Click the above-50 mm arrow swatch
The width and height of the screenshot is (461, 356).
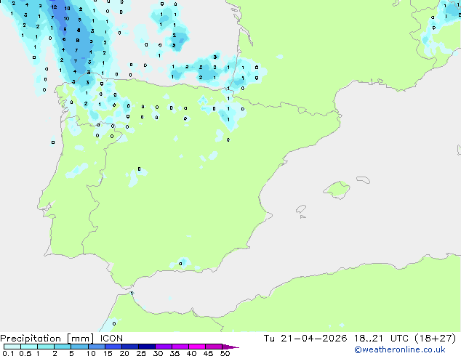230,347
